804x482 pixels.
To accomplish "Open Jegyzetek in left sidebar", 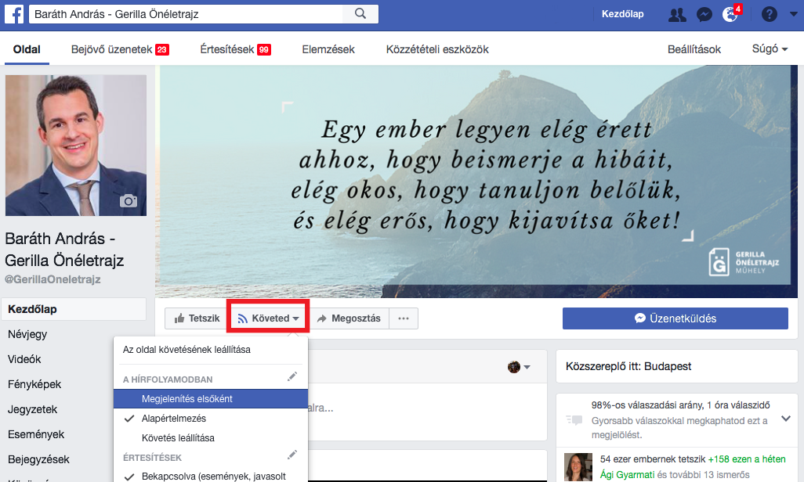I will click(32, 409).
